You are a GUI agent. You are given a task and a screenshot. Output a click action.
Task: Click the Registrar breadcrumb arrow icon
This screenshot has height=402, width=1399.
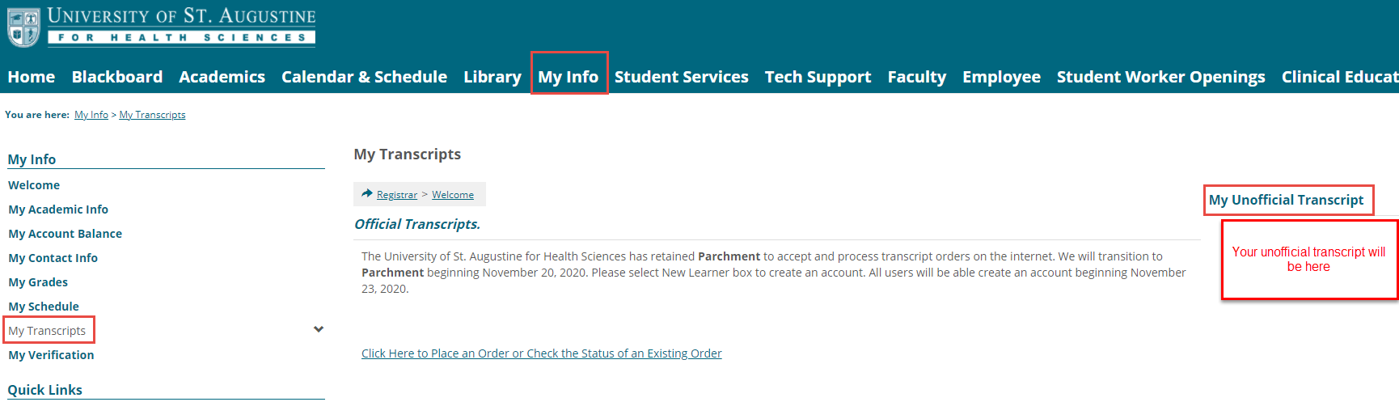(x=367, y=194)
